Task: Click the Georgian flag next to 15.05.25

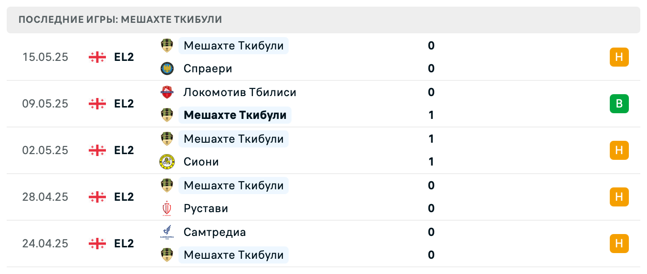Action: pos(97,57)
